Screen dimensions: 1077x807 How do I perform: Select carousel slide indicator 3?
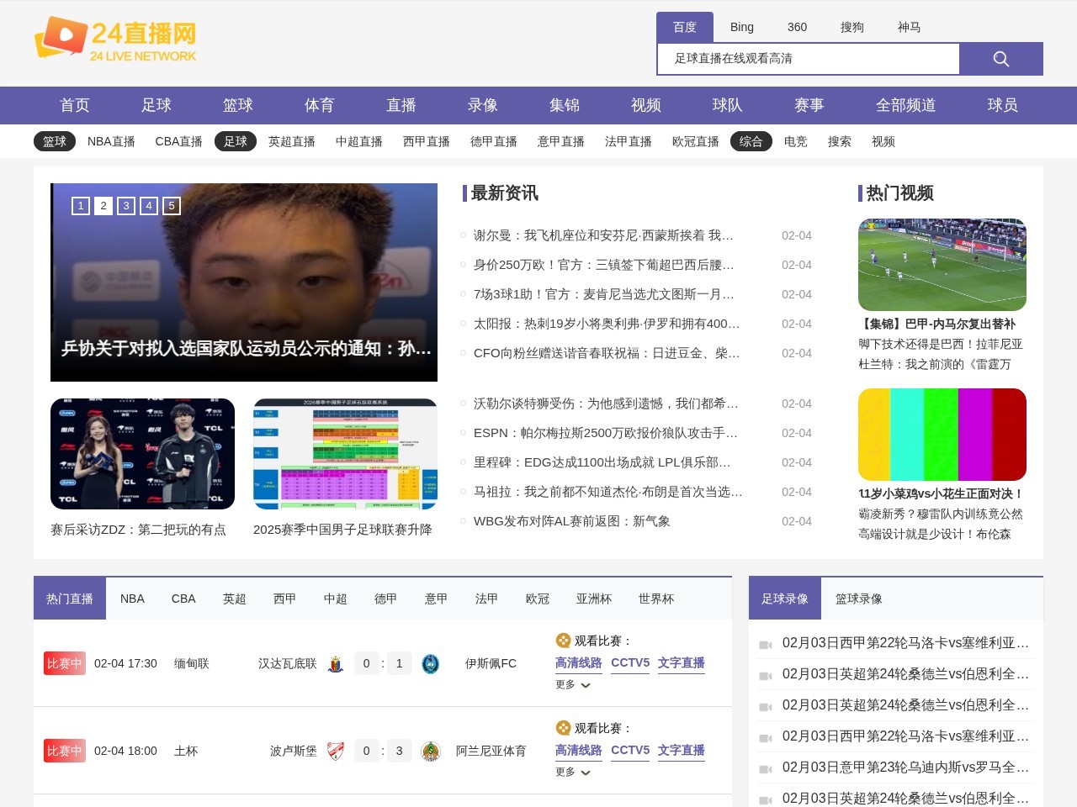coord(126,206)
